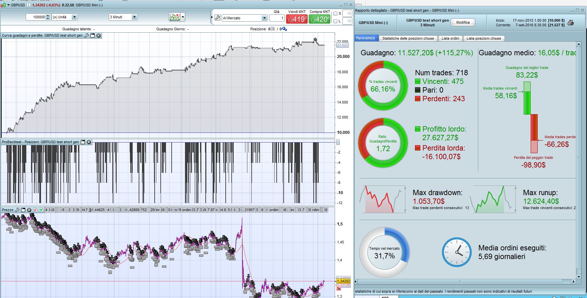Click the Ratio Guadagni/Perdite donut chart
The image size is (587, 298).
(x=383, y=143)
